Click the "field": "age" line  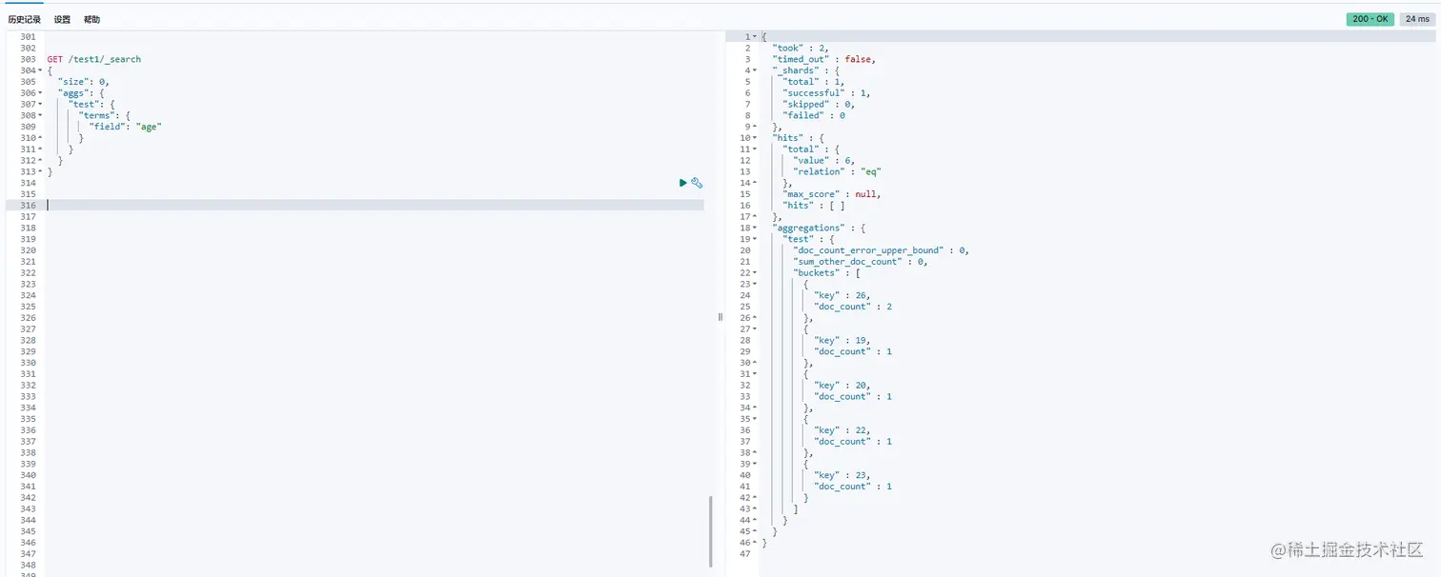[x=126, y=127]
